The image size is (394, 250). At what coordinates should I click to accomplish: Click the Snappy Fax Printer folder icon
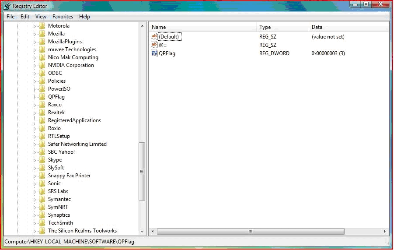click(x=42, y=176)
